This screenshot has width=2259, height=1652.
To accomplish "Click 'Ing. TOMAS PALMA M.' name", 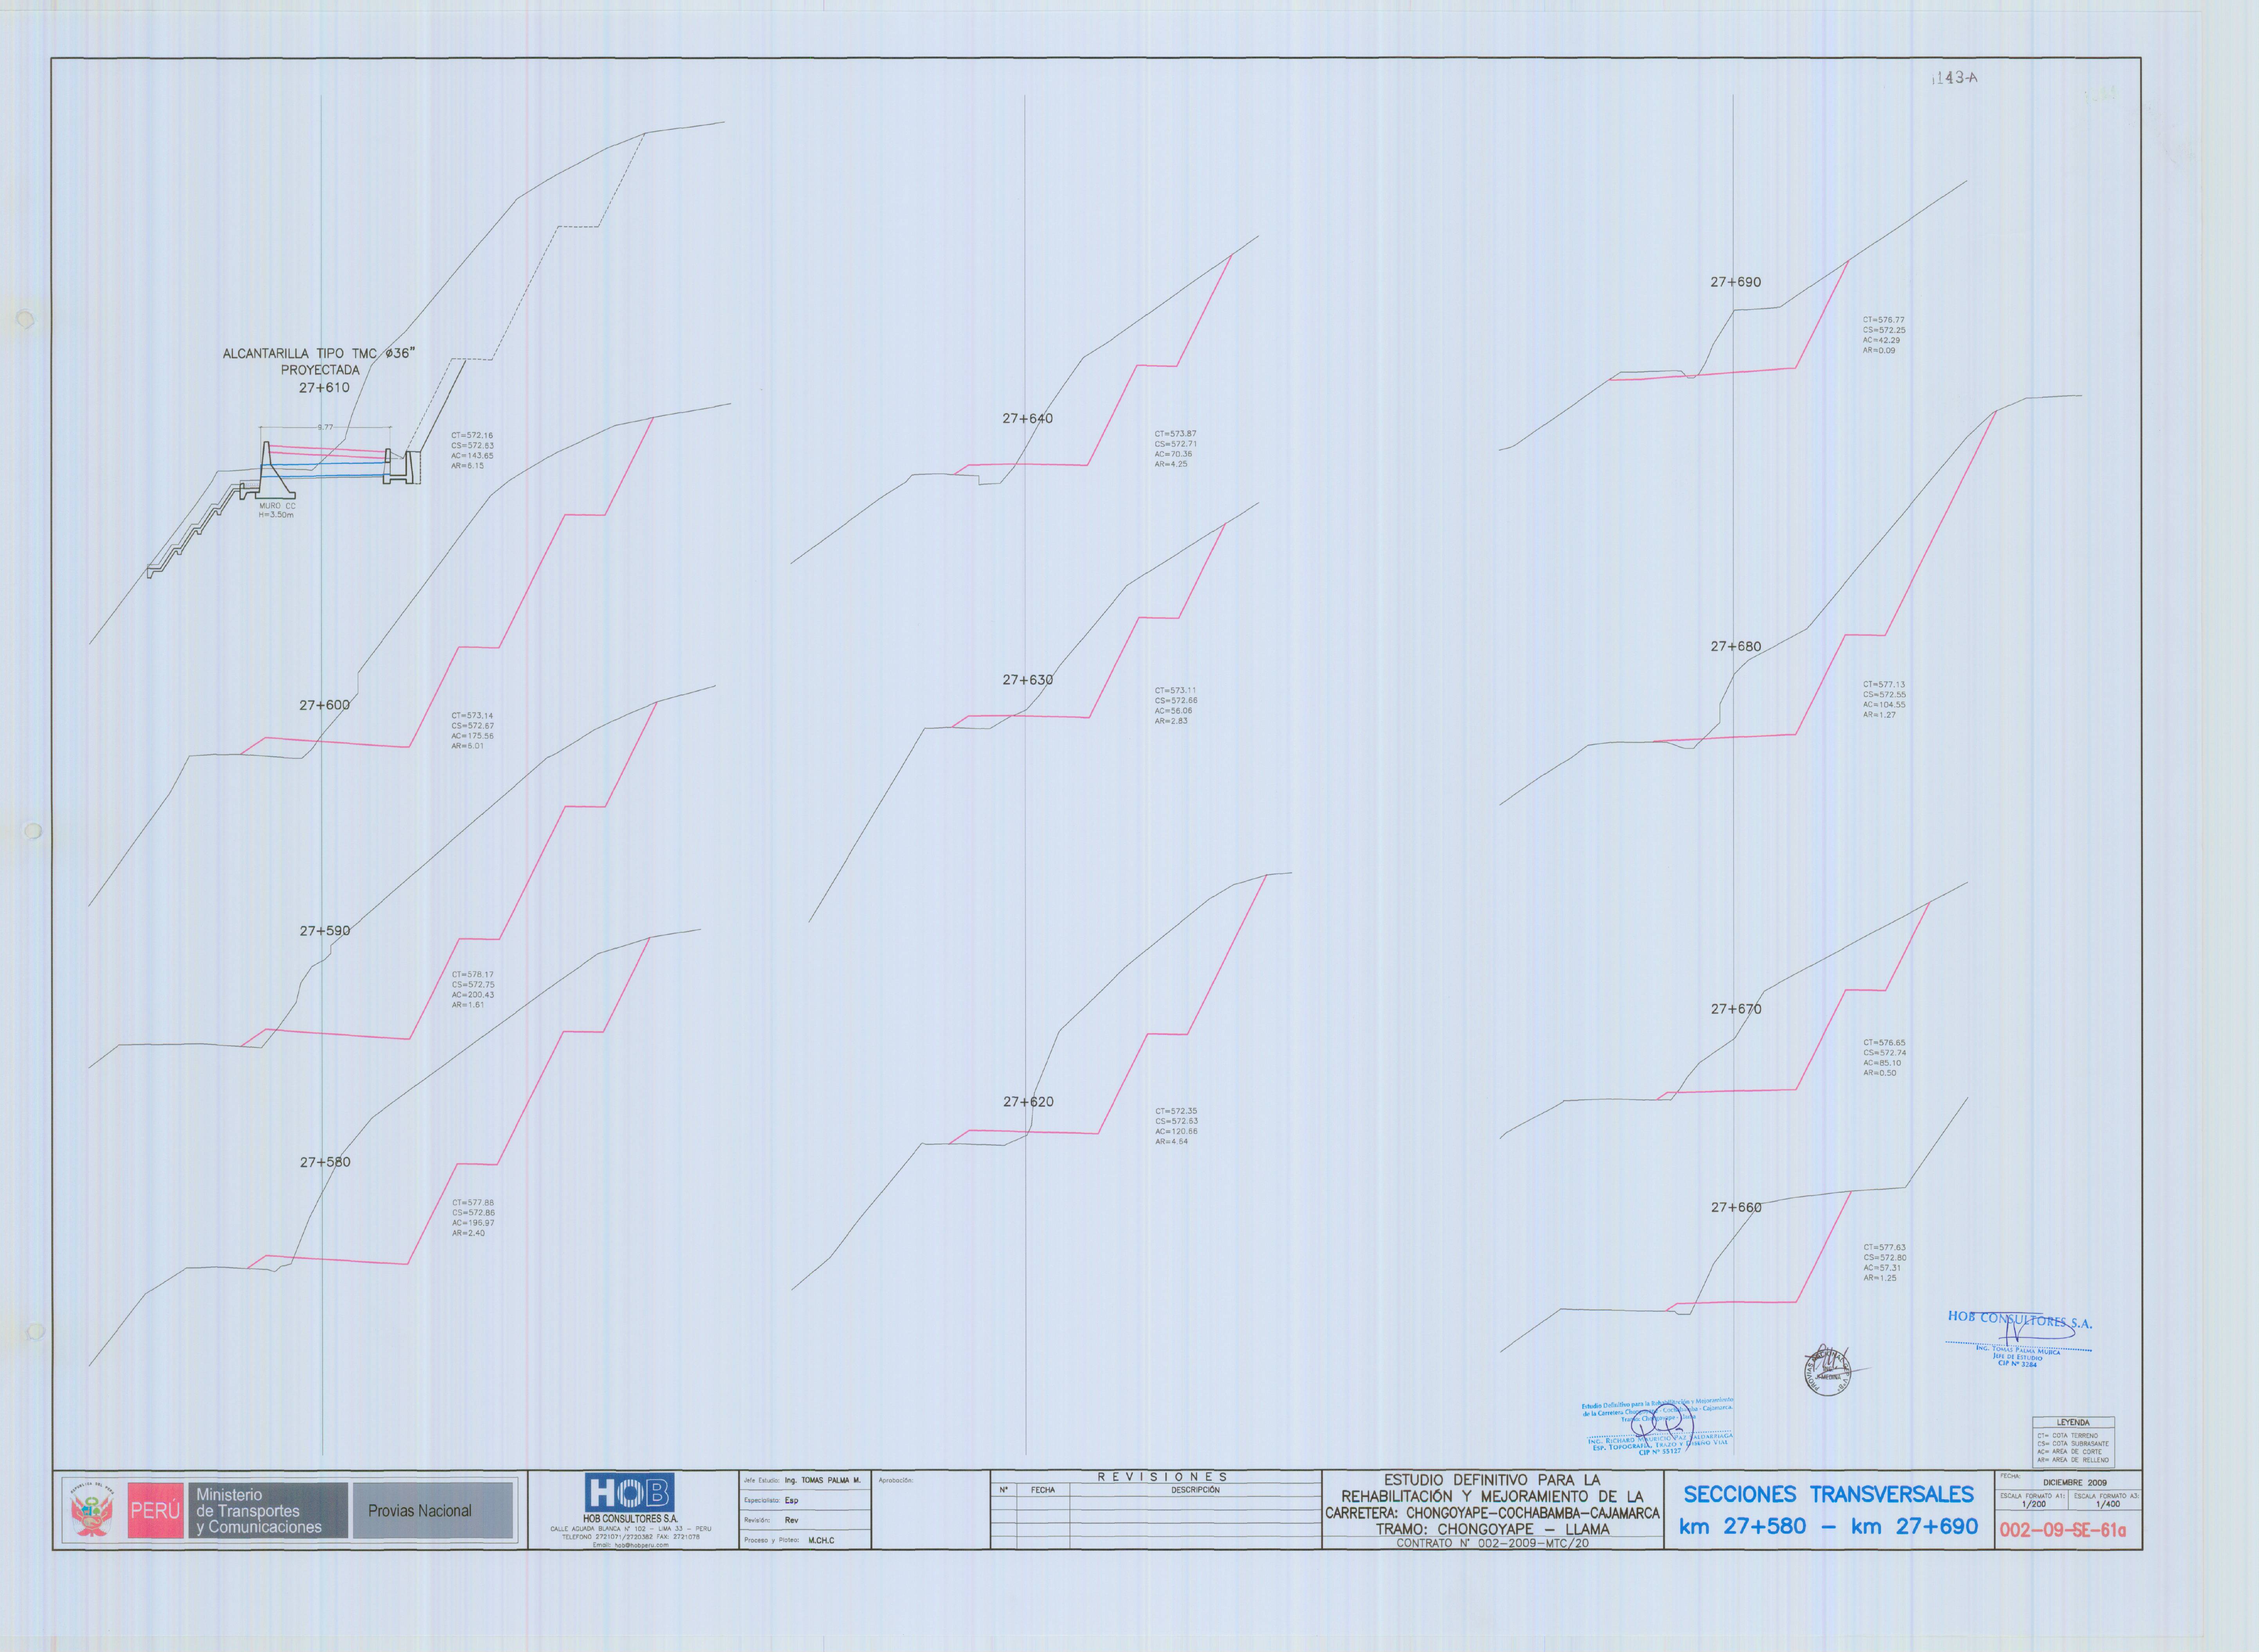I will click(822, 1480).
